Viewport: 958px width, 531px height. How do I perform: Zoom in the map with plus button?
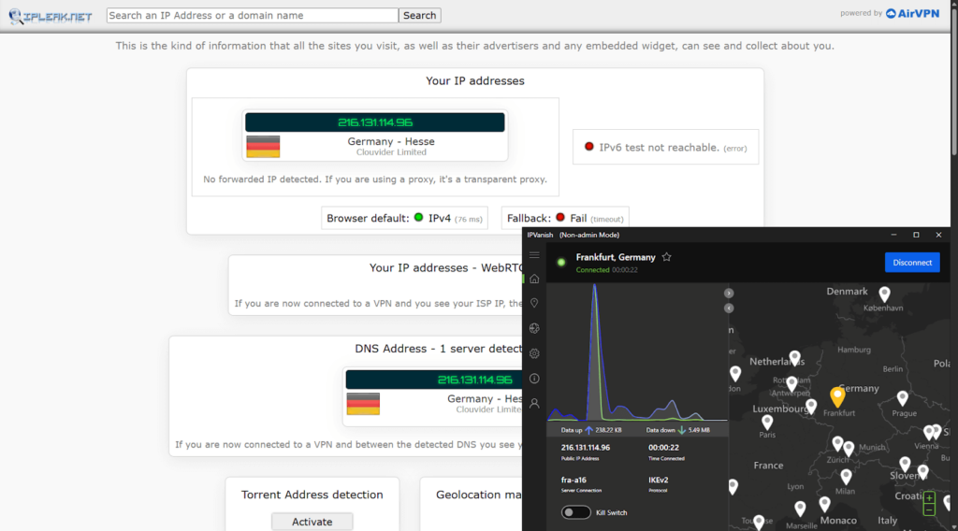929,498
